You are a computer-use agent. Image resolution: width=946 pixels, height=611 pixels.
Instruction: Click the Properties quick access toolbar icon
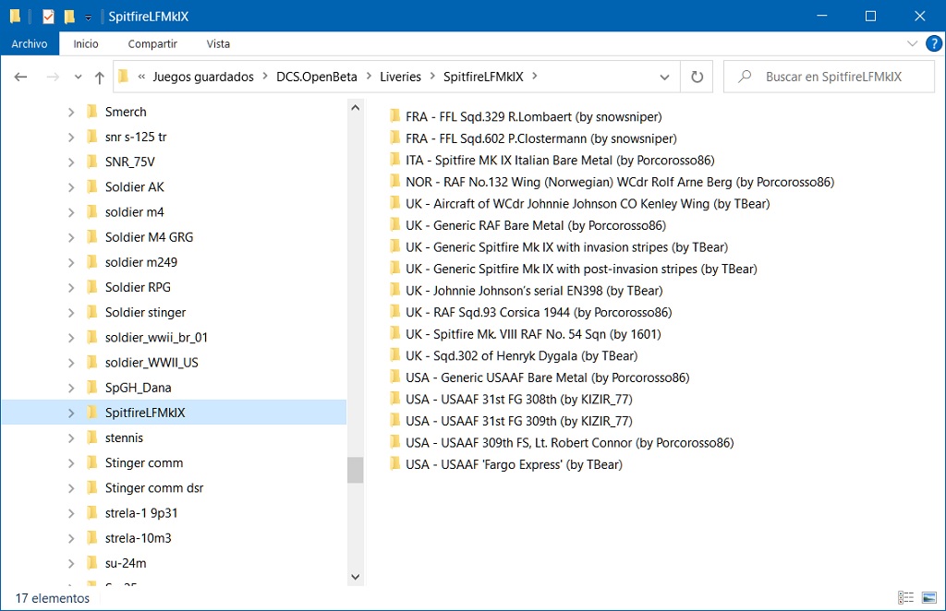[48, 17]
